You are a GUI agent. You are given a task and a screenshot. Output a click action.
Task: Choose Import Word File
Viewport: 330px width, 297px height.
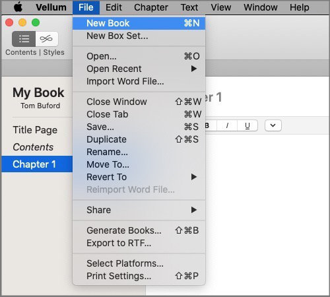tap(139, 81)
